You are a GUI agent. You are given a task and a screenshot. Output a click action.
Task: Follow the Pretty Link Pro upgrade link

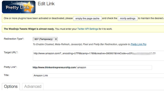click(138, 44)
